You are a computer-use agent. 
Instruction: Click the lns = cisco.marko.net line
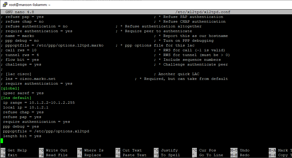tap(28, 79)
